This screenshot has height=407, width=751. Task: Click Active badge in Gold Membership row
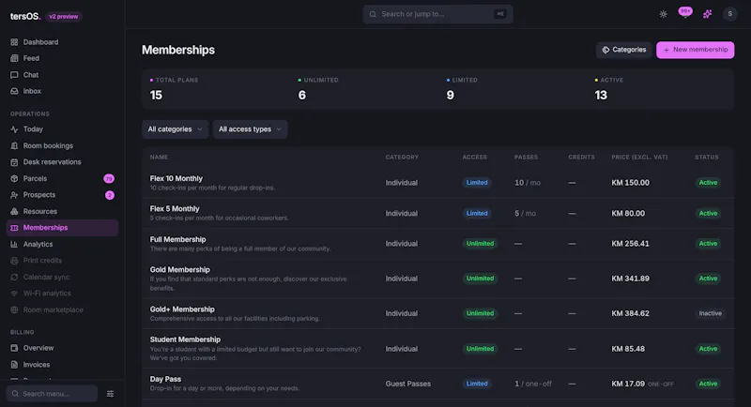coord(708,279)
